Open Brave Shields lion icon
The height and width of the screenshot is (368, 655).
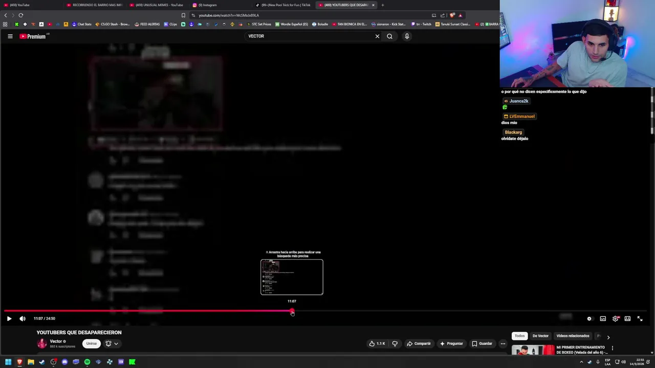click(x=452, y=15)
